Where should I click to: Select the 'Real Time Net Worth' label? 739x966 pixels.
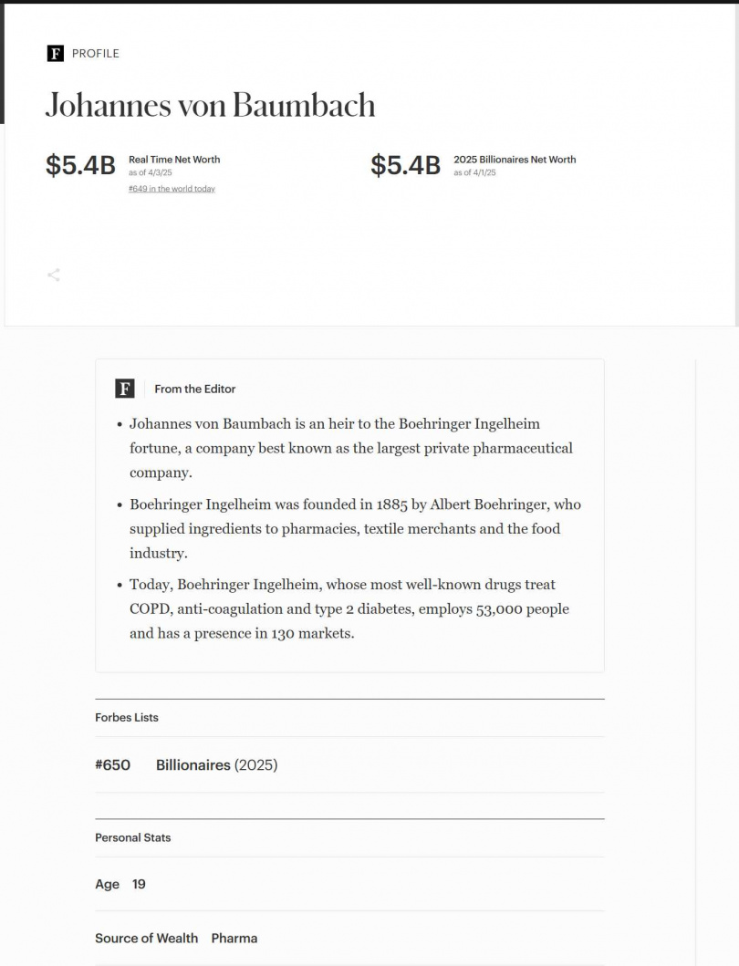[x=174, y=160]
